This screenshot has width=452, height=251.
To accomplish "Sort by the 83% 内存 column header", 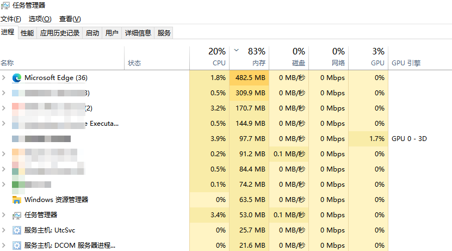I will (x=249, y=58).
